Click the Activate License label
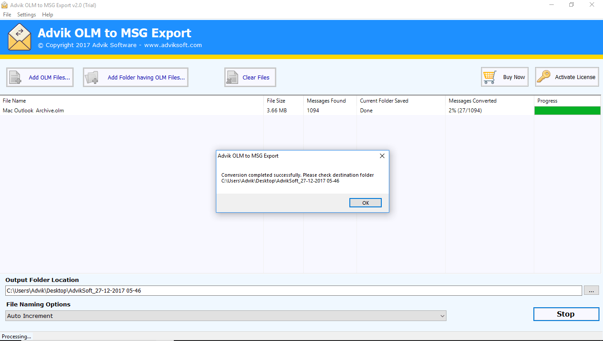This screenshot has width=603, height=341. tap(575, 77)
